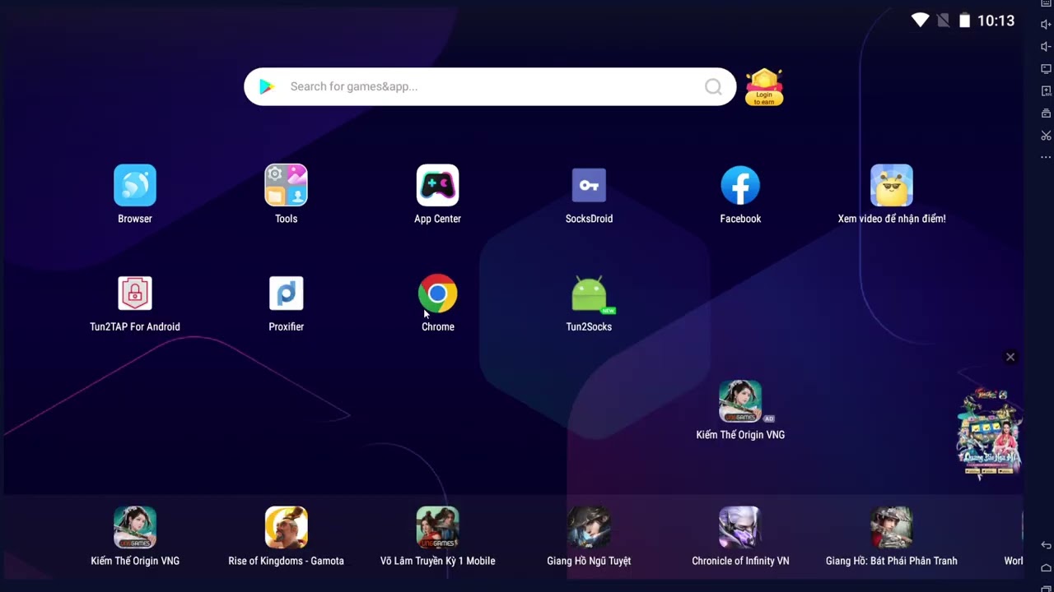Launch Chronicle of Infinity VN
1054x592 pixels.
[x=740, y=527]
